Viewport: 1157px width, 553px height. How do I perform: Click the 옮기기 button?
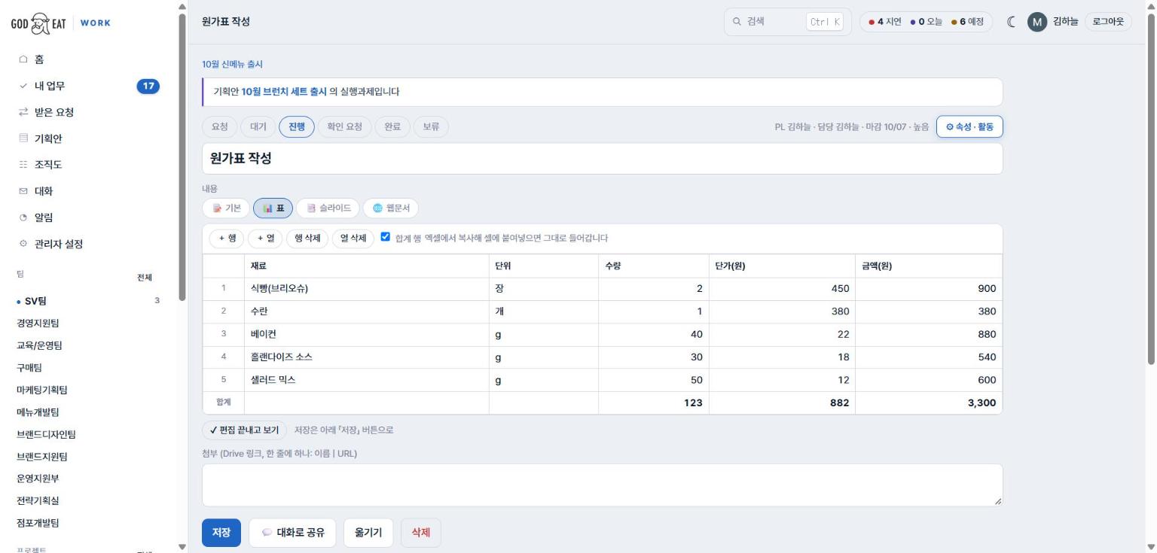tap(369, 533)
